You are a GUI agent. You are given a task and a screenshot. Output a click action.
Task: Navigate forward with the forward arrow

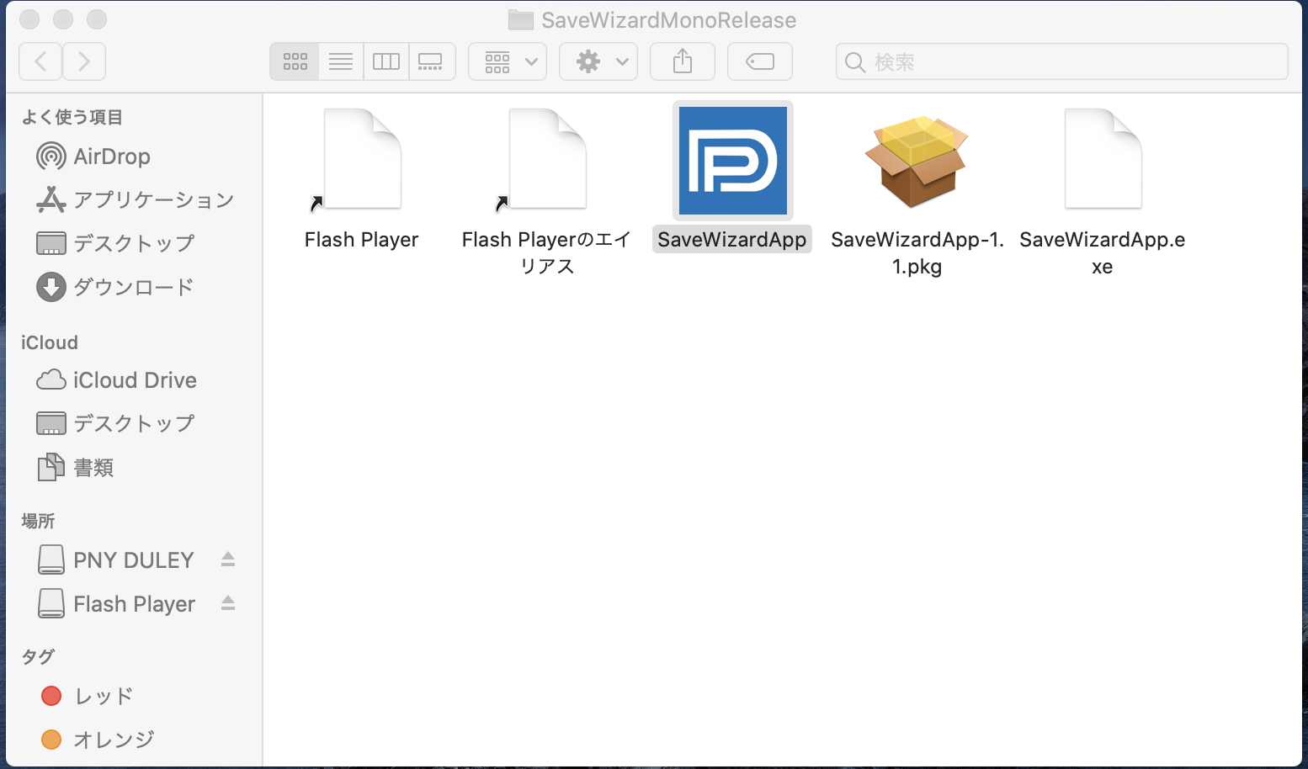(84, 61)
